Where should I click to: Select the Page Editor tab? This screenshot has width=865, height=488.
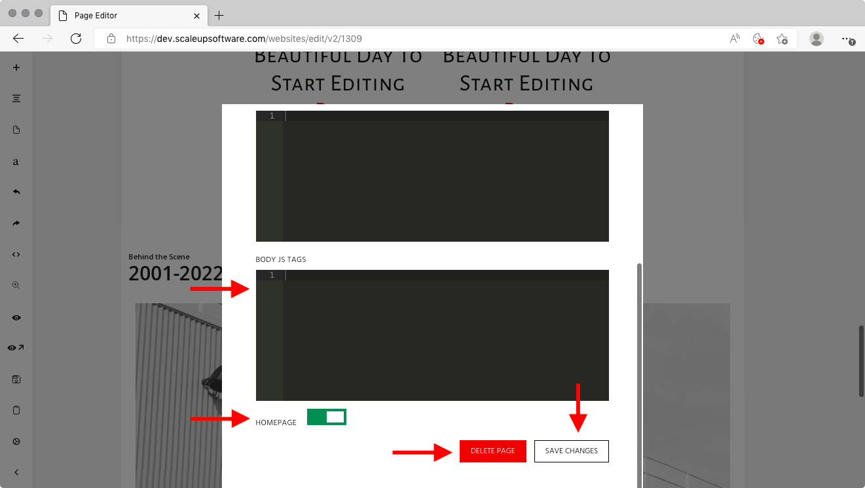[x=129, y=15]
